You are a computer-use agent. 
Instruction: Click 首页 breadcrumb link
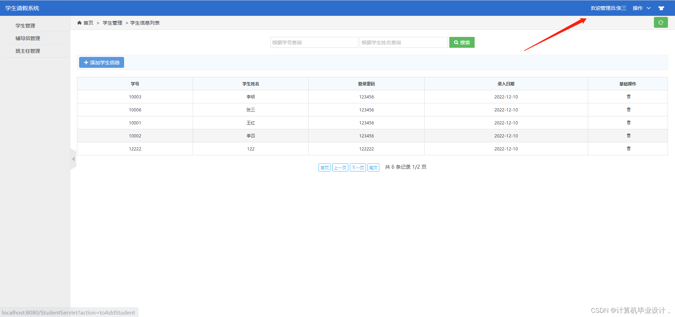pos(88,23)
